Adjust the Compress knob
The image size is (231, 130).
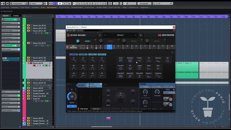tap(157, 92)
